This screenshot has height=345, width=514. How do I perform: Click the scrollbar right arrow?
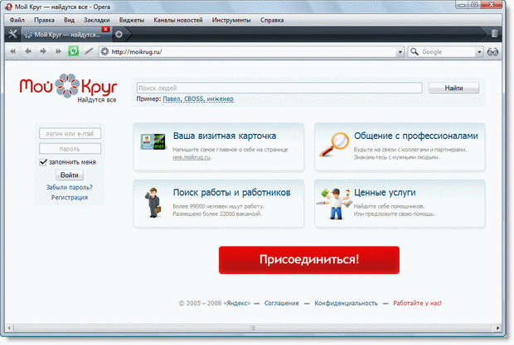(x=498, y=328)
